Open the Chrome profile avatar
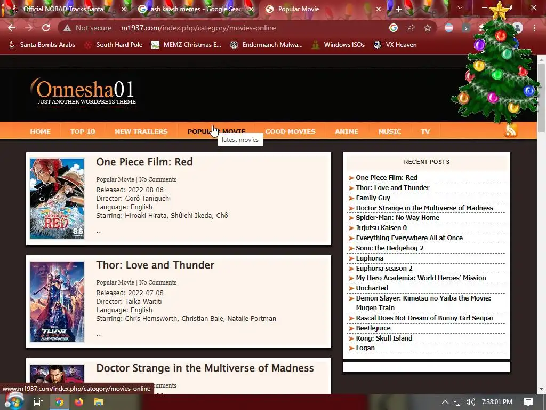 (518, 28)
